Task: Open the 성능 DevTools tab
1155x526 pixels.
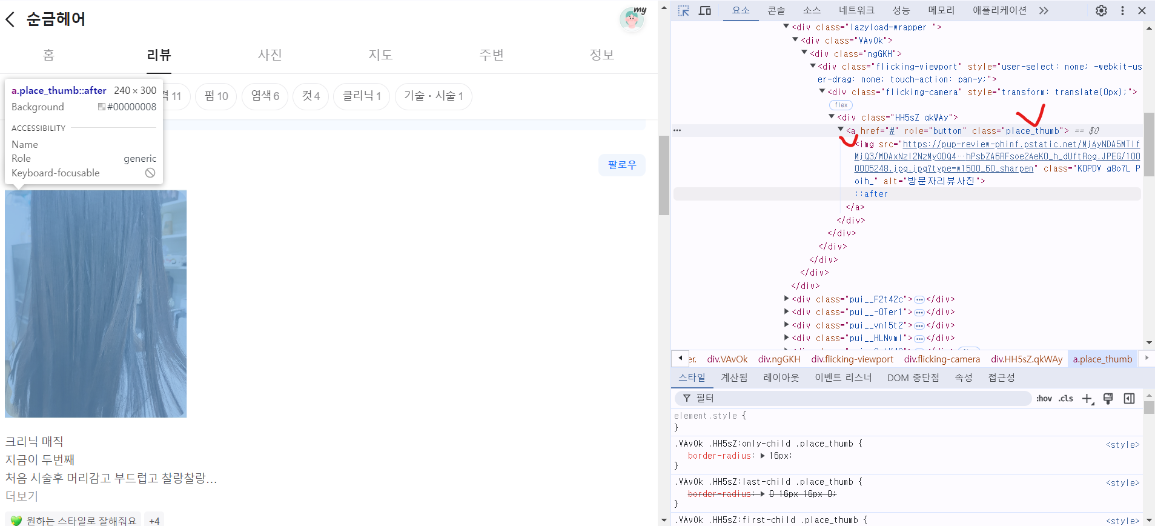Action: [x=901, y=10]
